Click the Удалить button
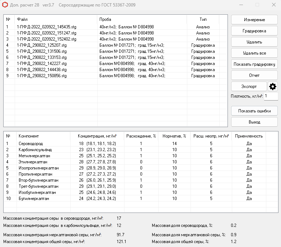This screenshot has width=281, height=247. (254, 42)
